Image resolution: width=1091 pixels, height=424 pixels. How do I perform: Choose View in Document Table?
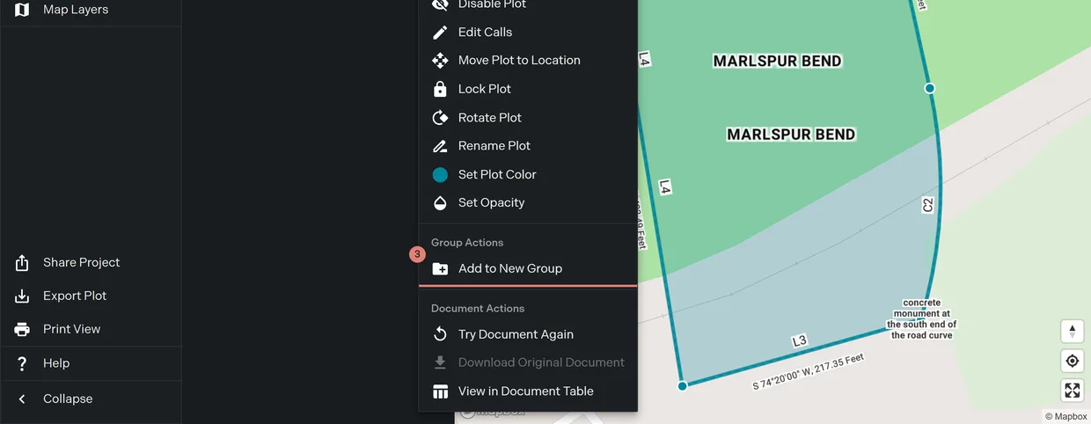528,391
